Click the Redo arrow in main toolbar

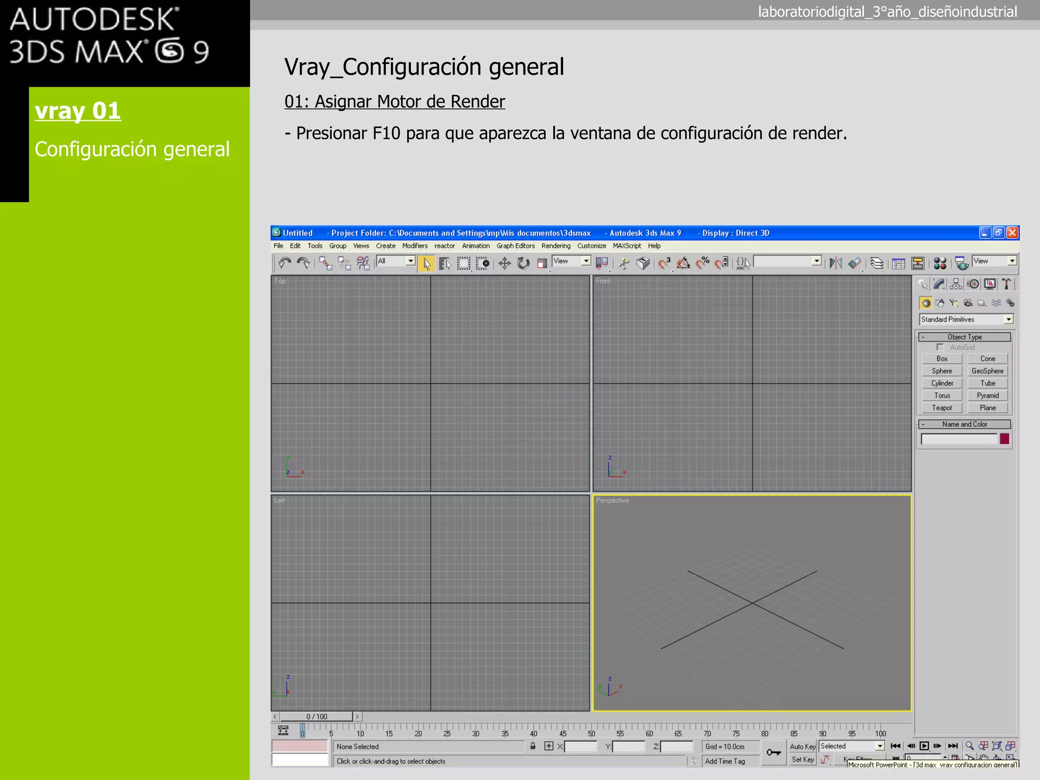[303, 263]
